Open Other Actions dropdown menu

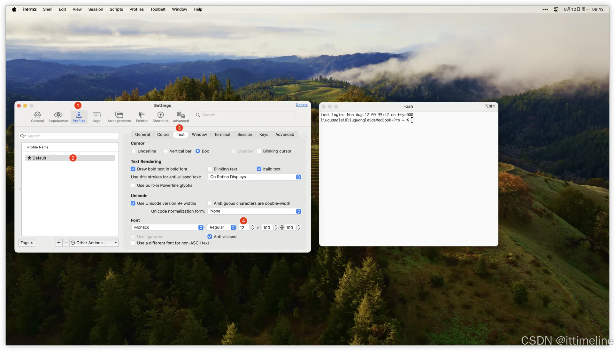pos(94,243)
